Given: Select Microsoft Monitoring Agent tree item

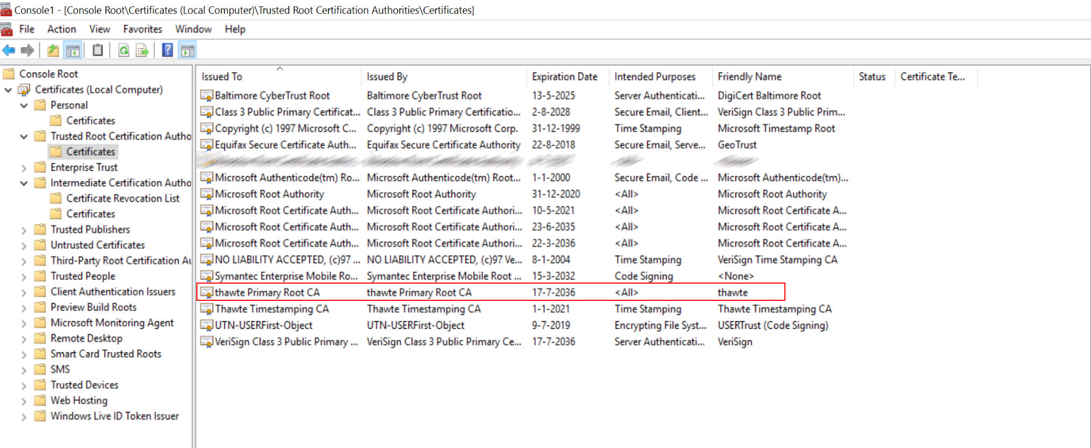Looking at the screenshot, I should [x=112, y=323].
